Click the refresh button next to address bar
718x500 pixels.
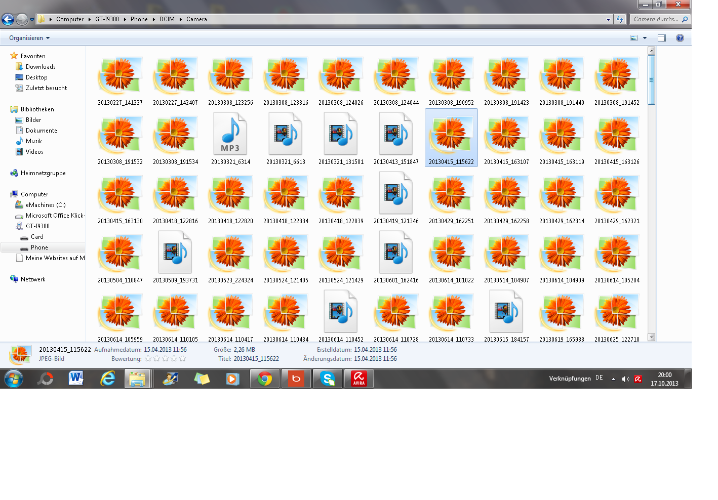[x=620, y=19]
